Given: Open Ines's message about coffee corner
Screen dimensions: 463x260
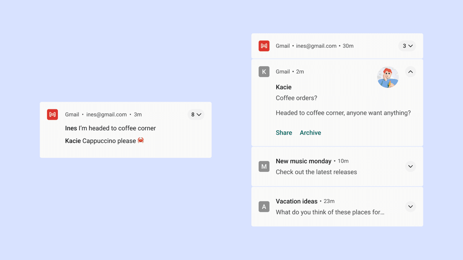Looking at the screenshot, I should (111, 128).
